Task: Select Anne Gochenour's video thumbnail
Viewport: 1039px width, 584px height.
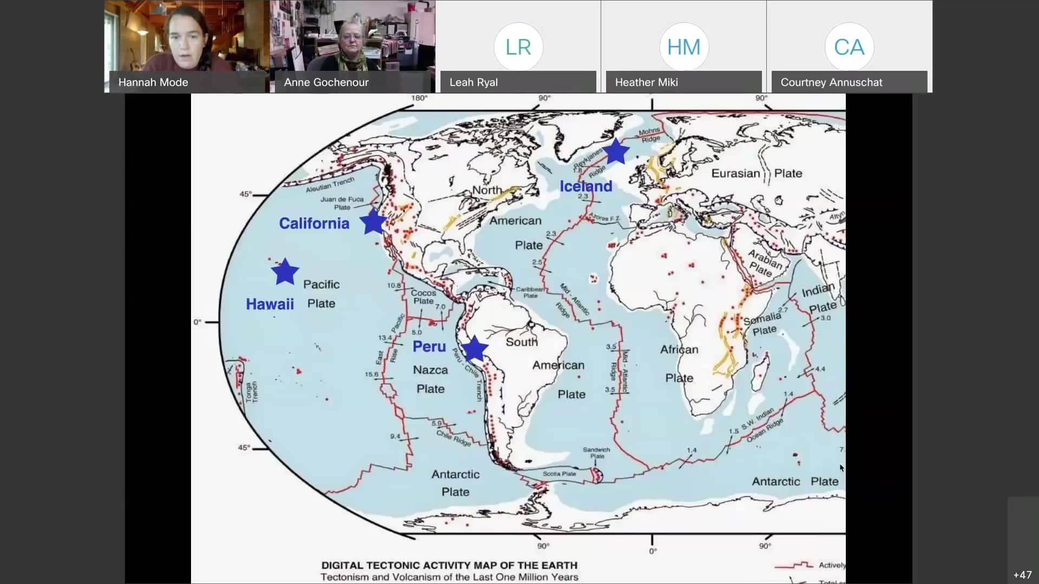Action: [x=352, y=47]
